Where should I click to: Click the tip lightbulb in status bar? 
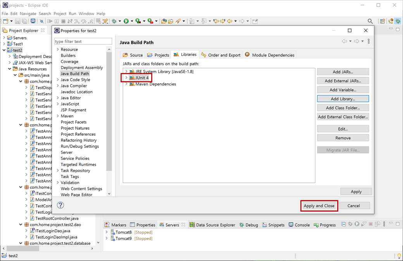[x=399, y=256]
